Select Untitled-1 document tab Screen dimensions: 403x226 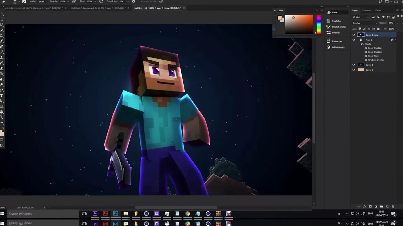pos(157,8)
